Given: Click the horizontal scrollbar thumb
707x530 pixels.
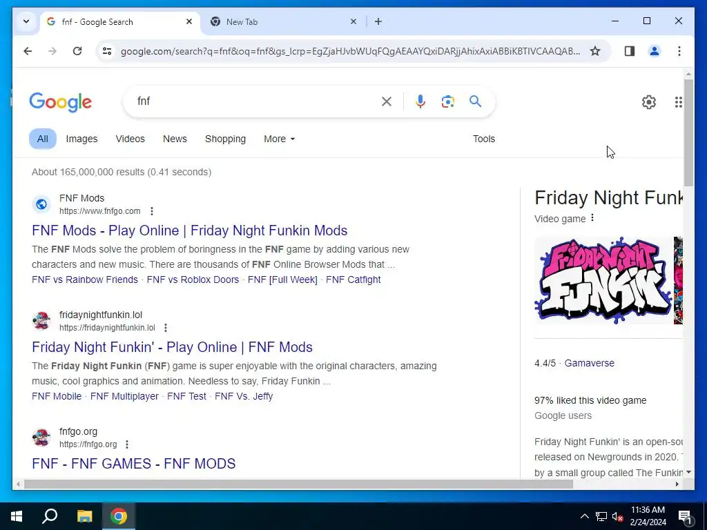Looking at the screenshot, I should (298, 484).
